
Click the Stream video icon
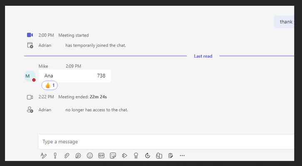coord(125,156)
